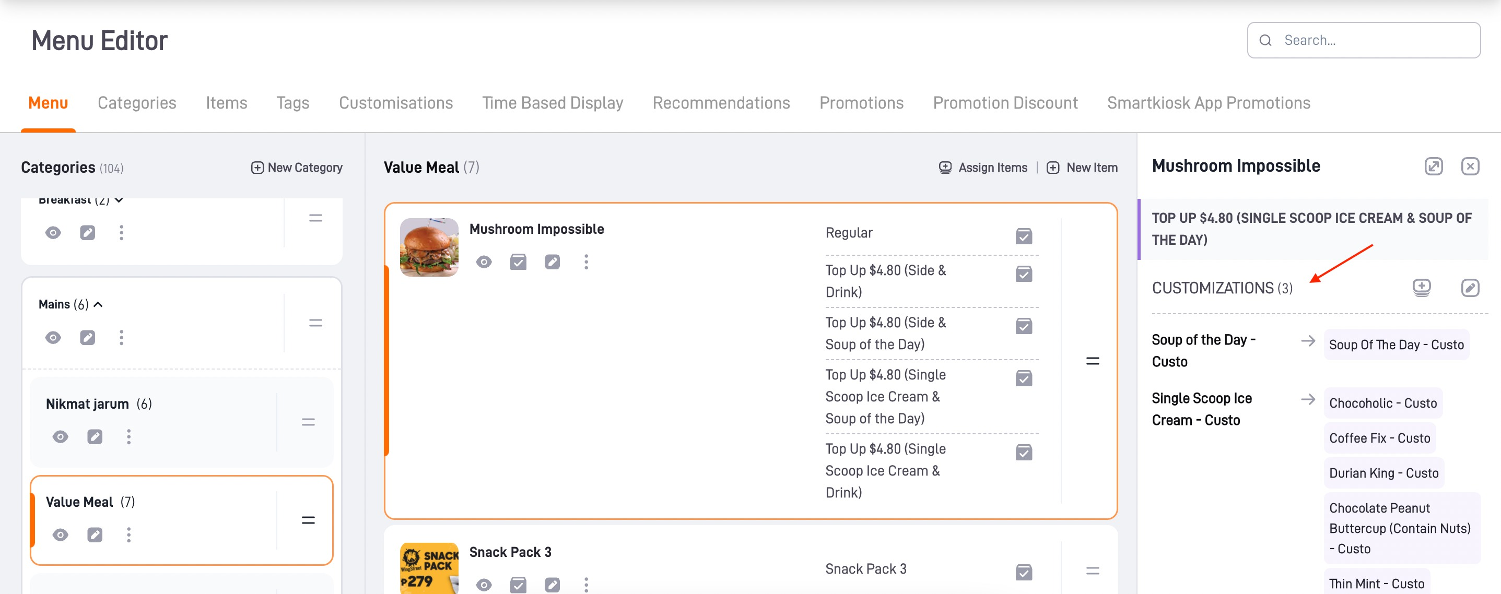This screenshot has width=1501, height=594.
Task: Hide the Nikmat jarum category via eye icon
Action: 60,437
